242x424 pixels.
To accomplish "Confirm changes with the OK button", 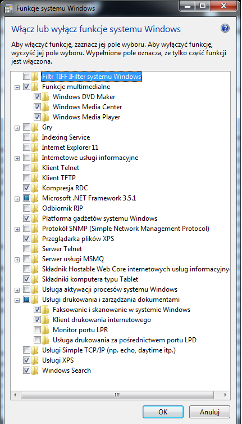I will pyautogui.click(x=163, y=412).
